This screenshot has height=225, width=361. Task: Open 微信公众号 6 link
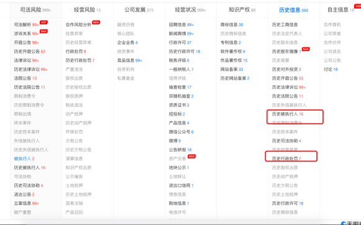click(x=181, y=132)
